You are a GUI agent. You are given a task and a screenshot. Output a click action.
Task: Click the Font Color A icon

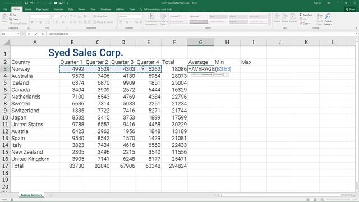click(63, 22)
